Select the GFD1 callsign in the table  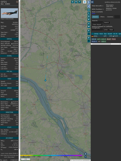click(95, 36)
